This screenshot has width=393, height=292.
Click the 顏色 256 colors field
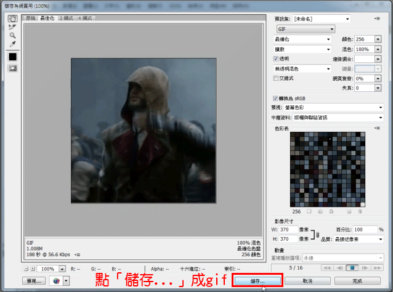pyautogui.click(x=365, y=39)
